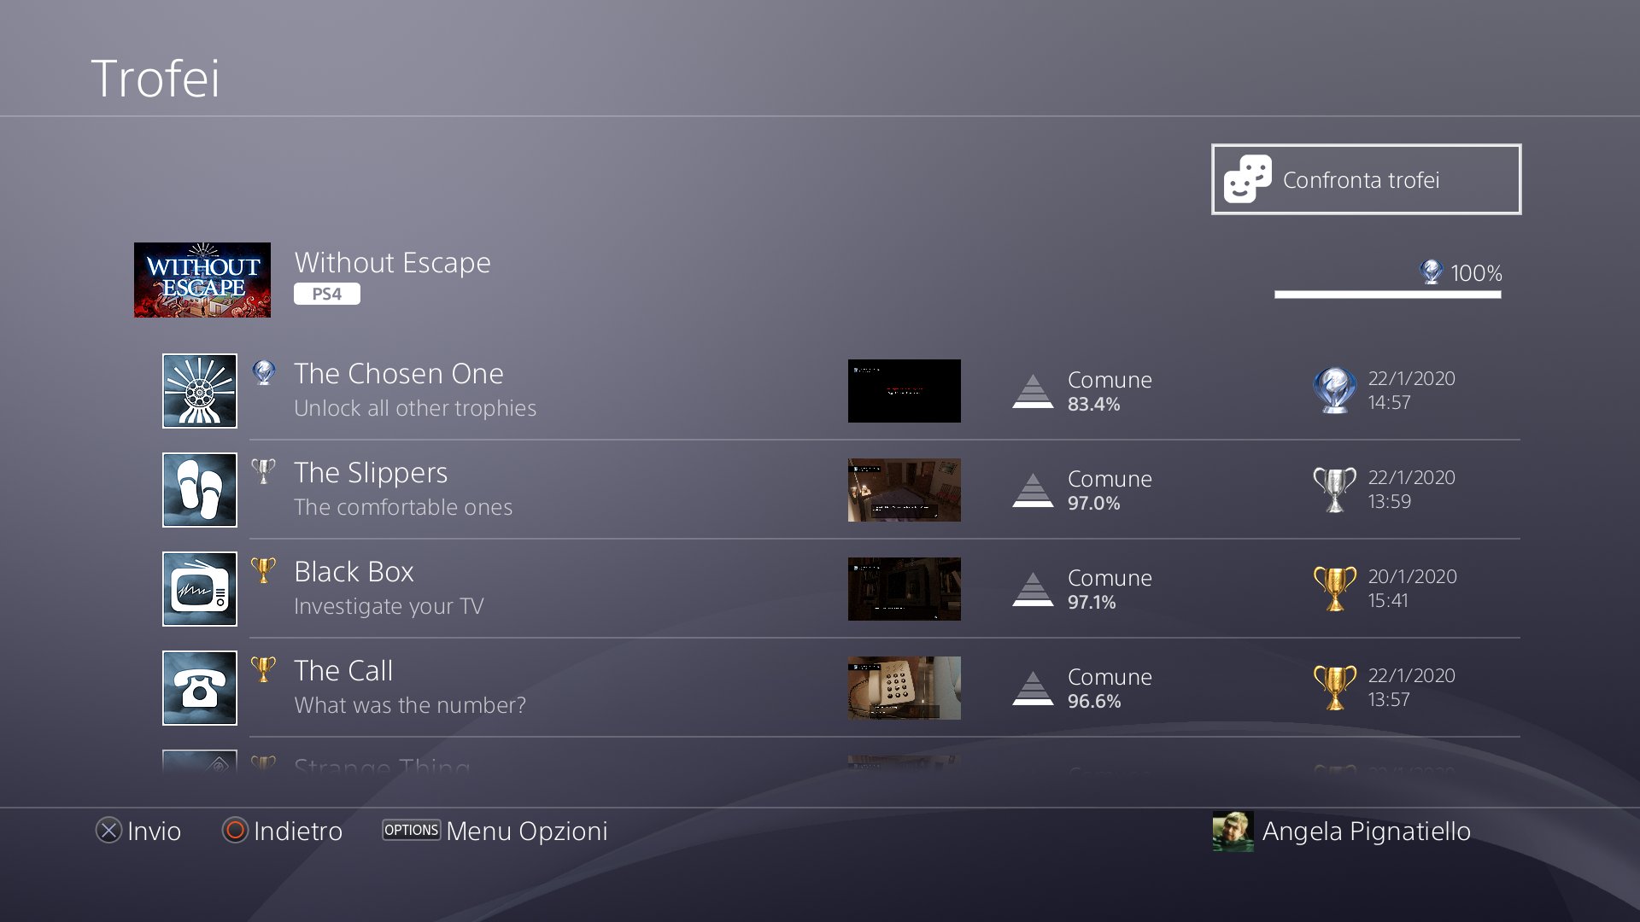Click the thumbnail screenshot for 'Black Box'

[904, 587]
